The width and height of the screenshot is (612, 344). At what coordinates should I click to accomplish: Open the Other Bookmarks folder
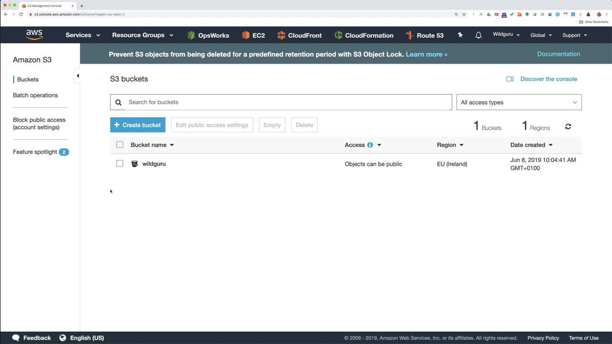pos(594,22)
